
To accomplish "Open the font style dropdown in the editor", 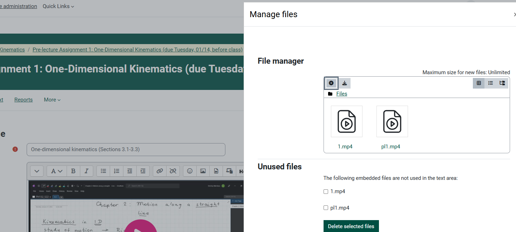I will click(x=56, y=171).
